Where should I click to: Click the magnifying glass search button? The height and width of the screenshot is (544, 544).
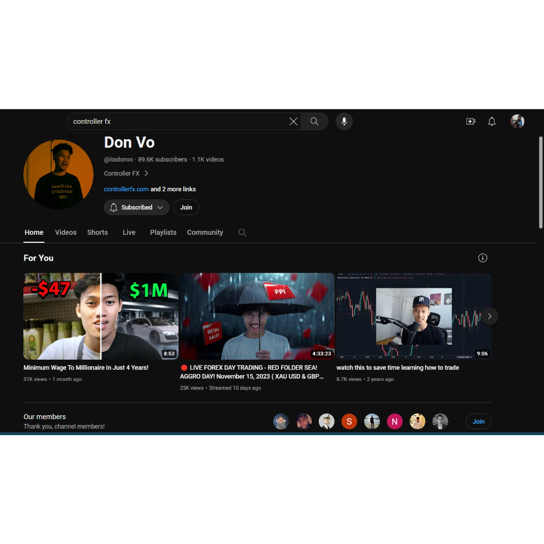click(314, 122)
